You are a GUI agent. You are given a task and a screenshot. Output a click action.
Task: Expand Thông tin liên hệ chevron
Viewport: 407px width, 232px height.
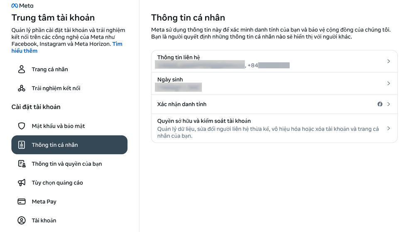click(389, 62)
